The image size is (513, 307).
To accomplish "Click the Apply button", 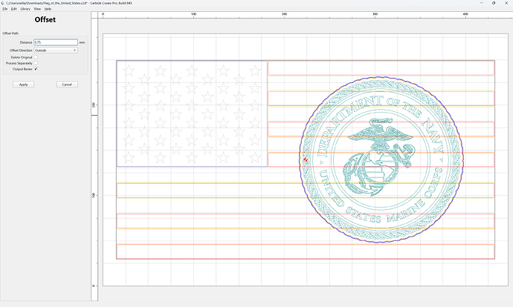I will [23, 85].
